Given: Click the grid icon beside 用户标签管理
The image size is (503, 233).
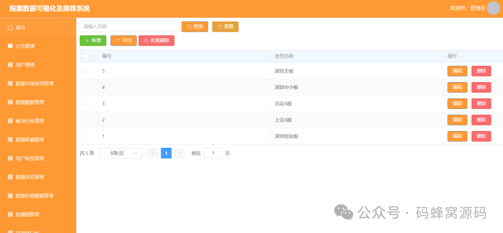Looking at the screenshot, I should tap(10, 158).
